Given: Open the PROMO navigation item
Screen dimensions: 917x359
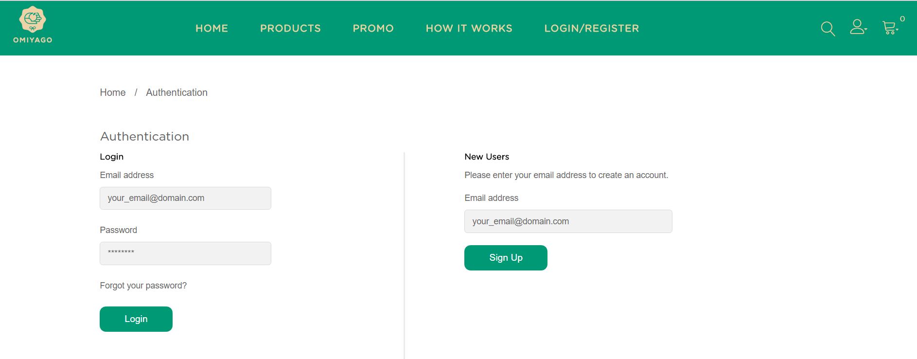Looking at the screenshot, I should point(373,28).
